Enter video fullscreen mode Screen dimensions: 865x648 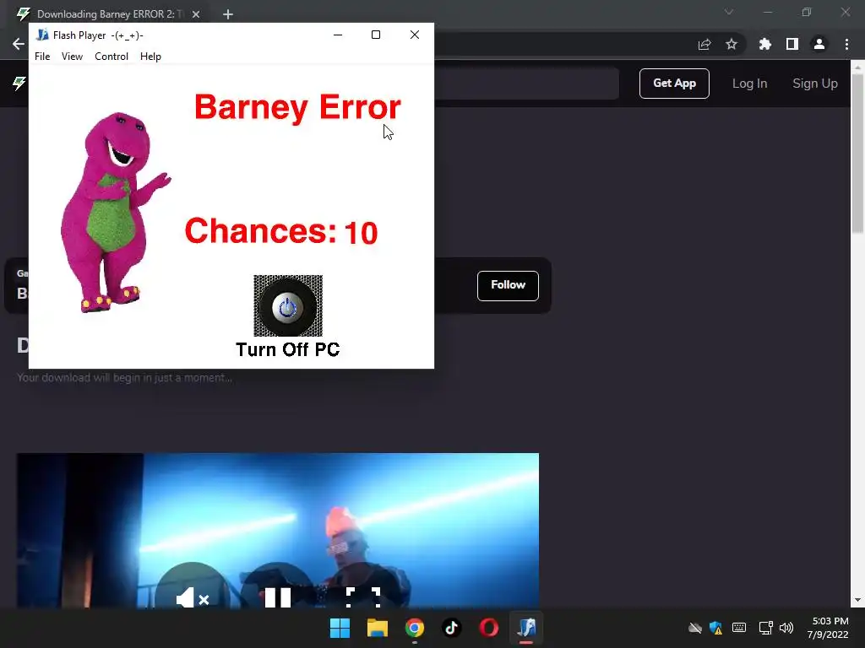363,597
